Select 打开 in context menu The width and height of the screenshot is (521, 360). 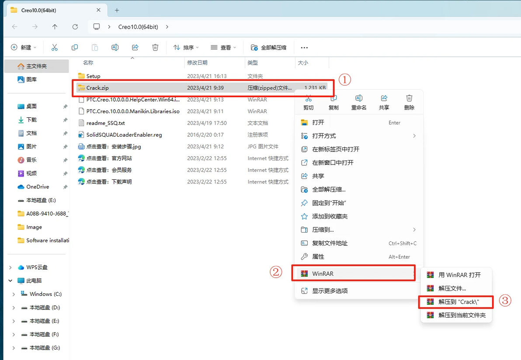pyautogui.click(x=359, y=123)
